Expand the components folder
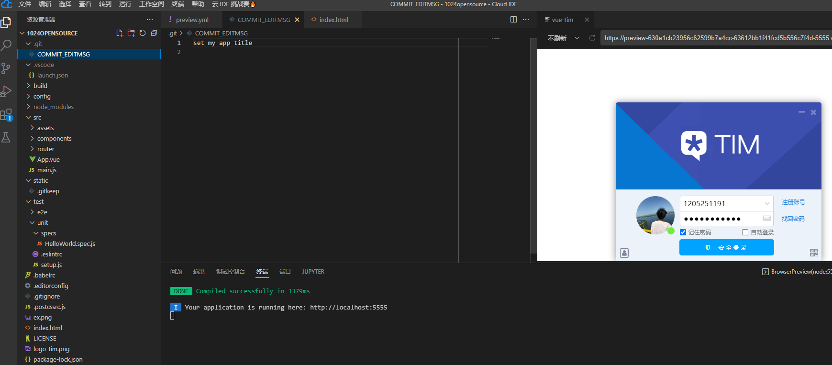Viewport: 832px width, 365px height. (x=32, y=138)
